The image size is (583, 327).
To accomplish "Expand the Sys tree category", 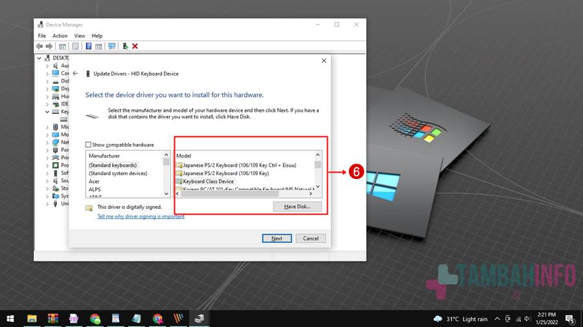I will click(x=47, y=196).
